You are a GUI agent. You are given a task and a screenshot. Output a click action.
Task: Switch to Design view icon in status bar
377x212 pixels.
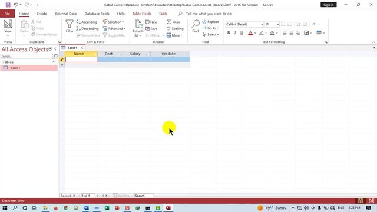click(x=372, y=201)
